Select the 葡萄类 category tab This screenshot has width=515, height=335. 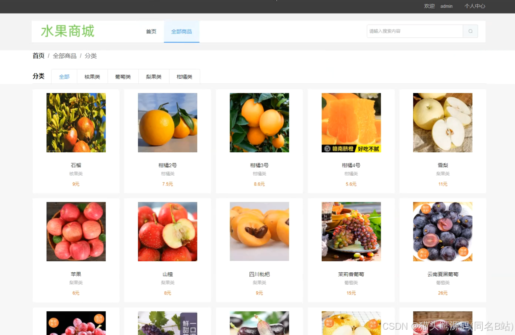pos(123,77)
